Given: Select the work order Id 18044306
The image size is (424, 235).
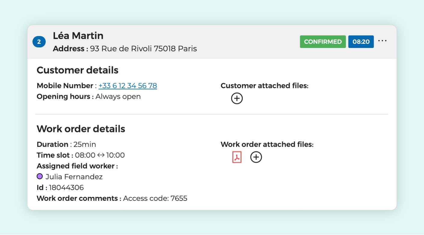Looking at the screenshot, I should tap(67, 187).
